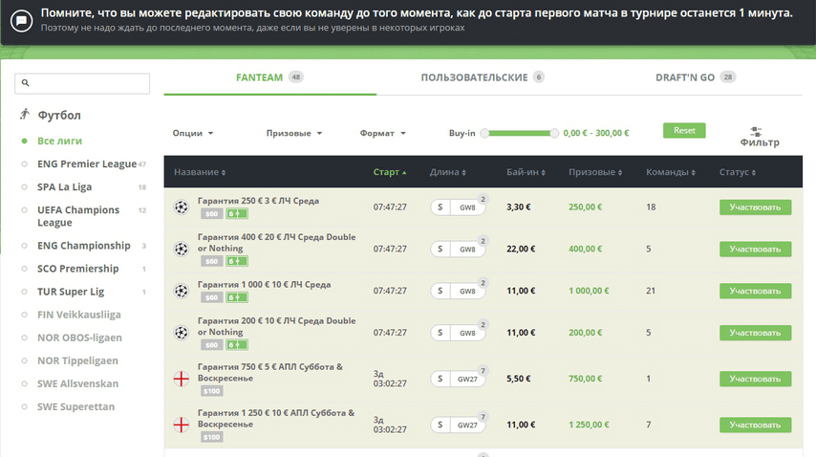This screenshot has height=457, width=816.
Task: Click the chat bubble icon in notification bar
Action: (21, 21)
